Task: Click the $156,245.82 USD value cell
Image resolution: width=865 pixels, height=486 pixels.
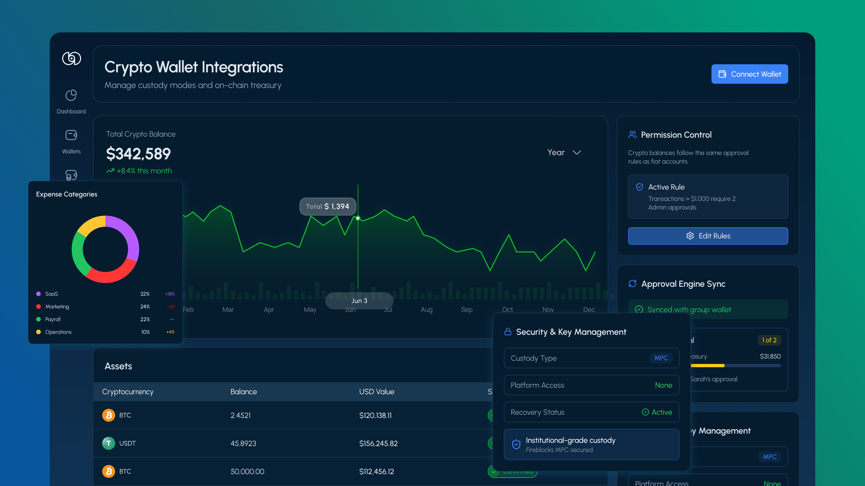Action: coord(378,443)
